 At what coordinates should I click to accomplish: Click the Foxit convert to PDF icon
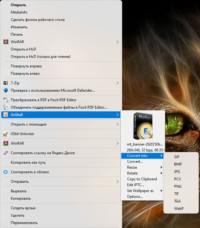click(x=6, y=100)
